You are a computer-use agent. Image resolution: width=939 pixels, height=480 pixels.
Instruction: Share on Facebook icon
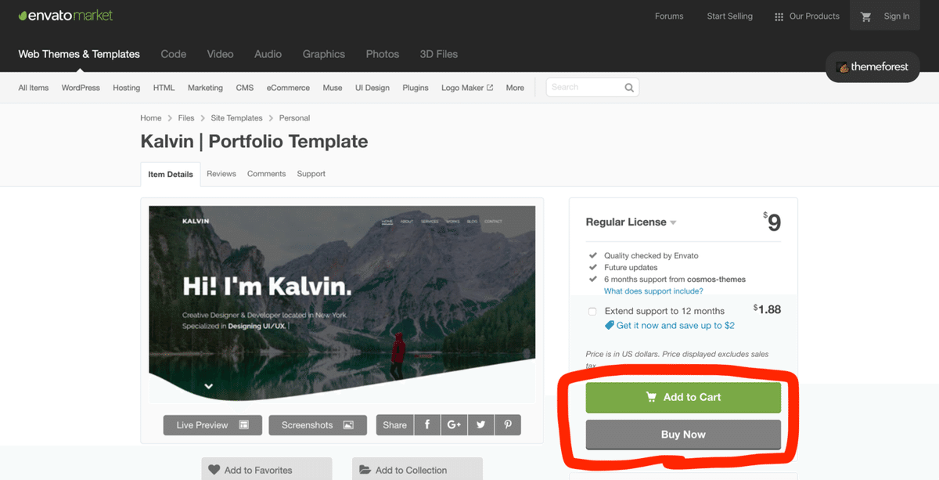pyautogui.click(x=427, y=424)
